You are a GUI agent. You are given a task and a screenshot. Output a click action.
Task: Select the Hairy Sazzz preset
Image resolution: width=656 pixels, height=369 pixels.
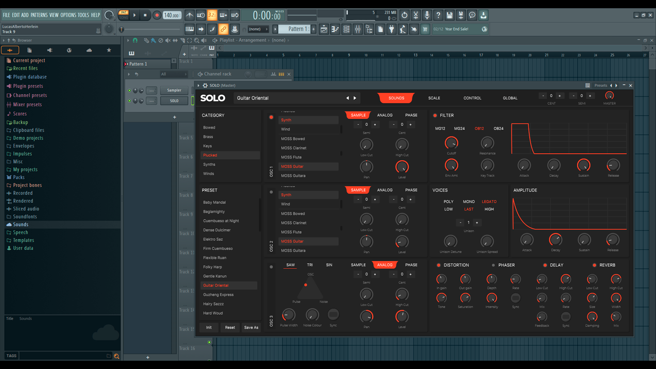(213, 304)
